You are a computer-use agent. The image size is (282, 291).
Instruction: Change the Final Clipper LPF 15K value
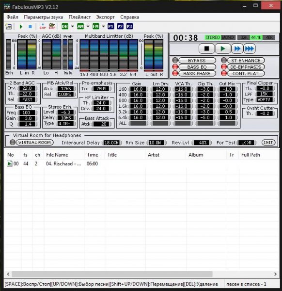[264, 94]
